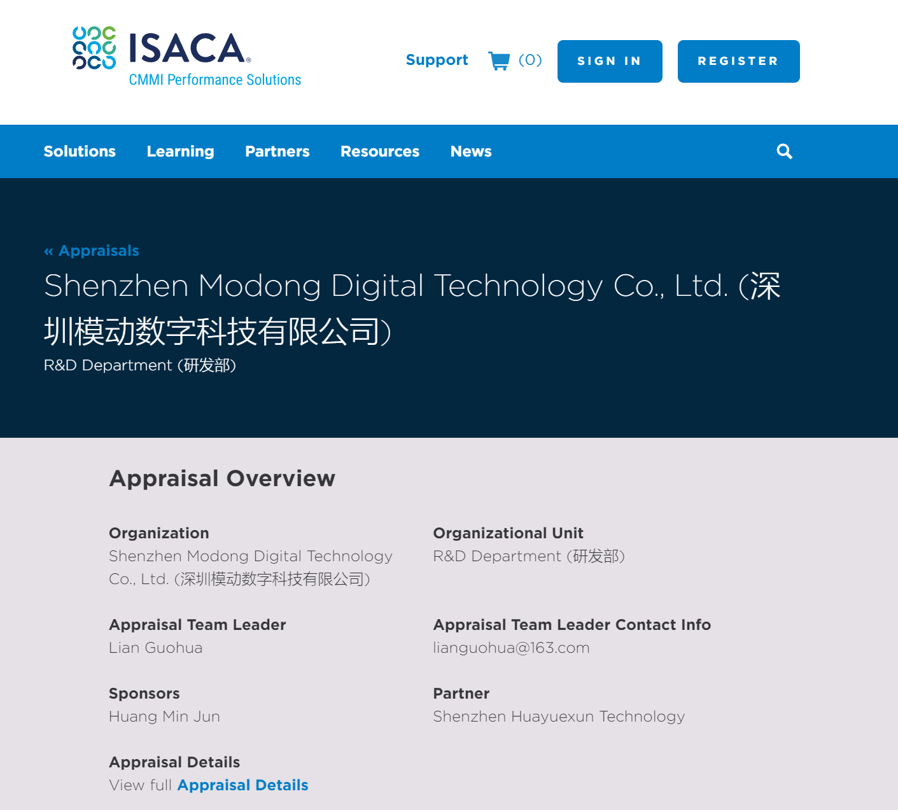Open the News menu
The image size is (898, 810).
click(471, 151)
